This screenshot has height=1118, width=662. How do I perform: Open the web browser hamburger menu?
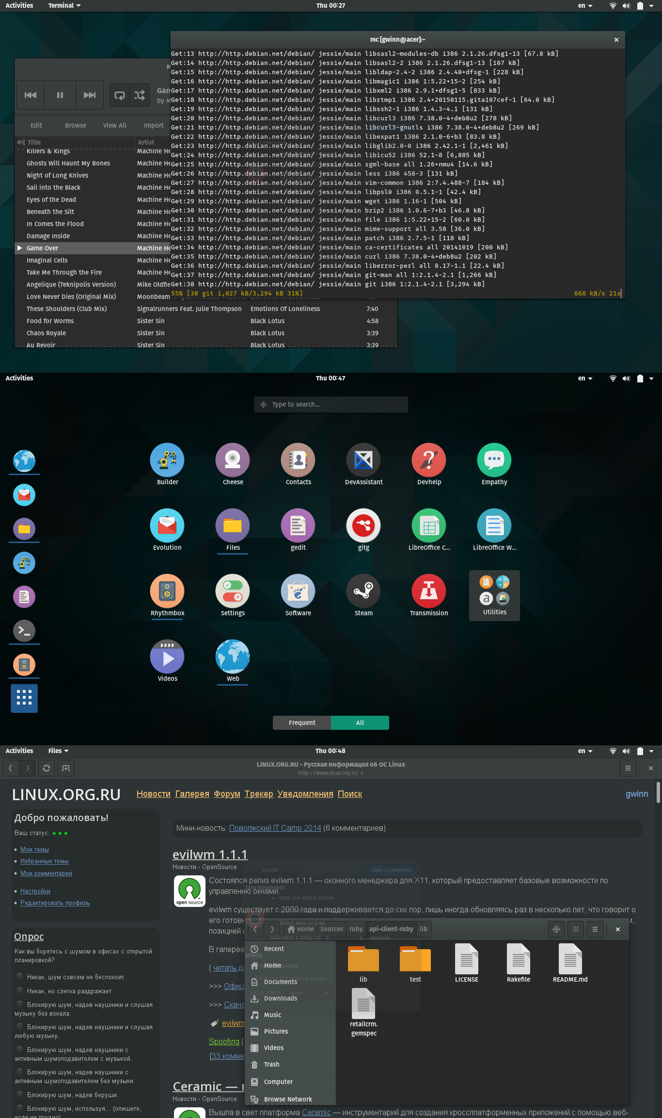(x=628, y=768)
